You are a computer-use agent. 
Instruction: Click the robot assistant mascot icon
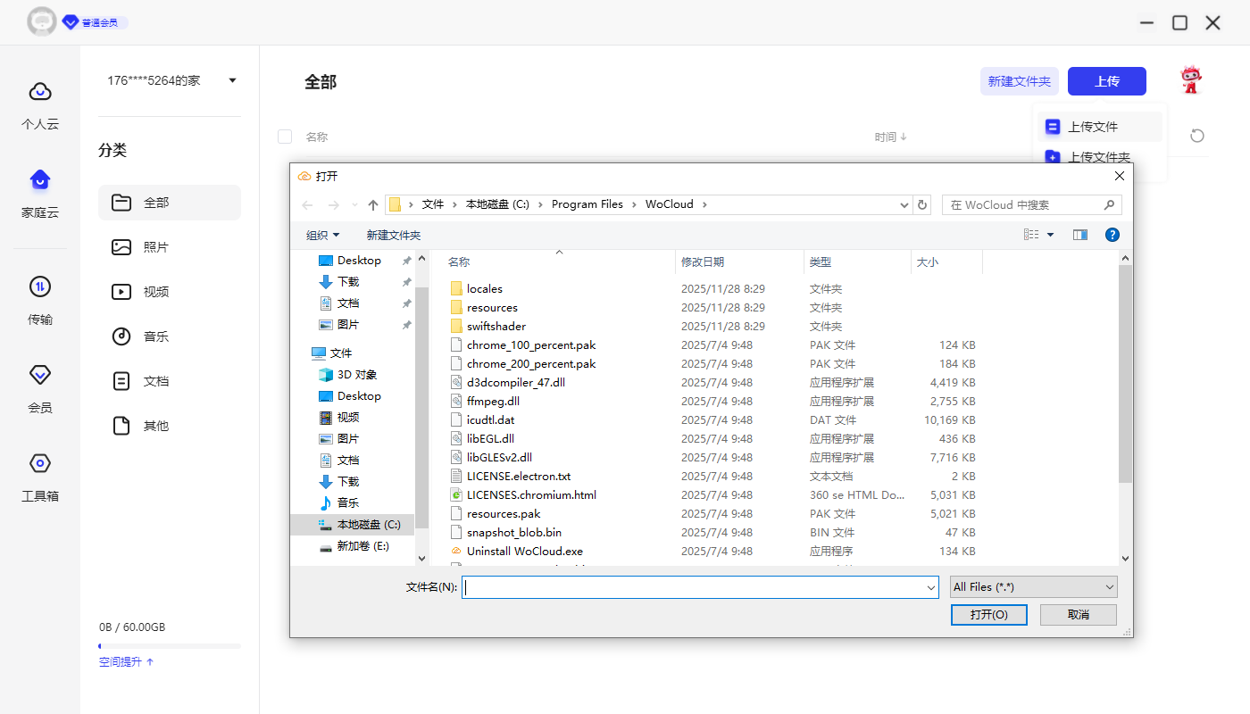tap(1191, 79)
